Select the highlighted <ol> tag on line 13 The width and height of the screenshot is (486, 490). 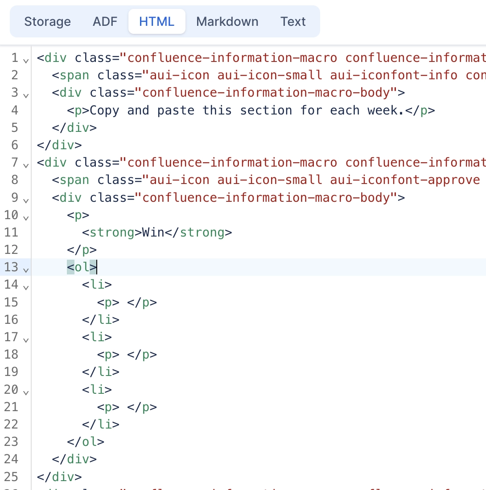[x=82, y=267]
